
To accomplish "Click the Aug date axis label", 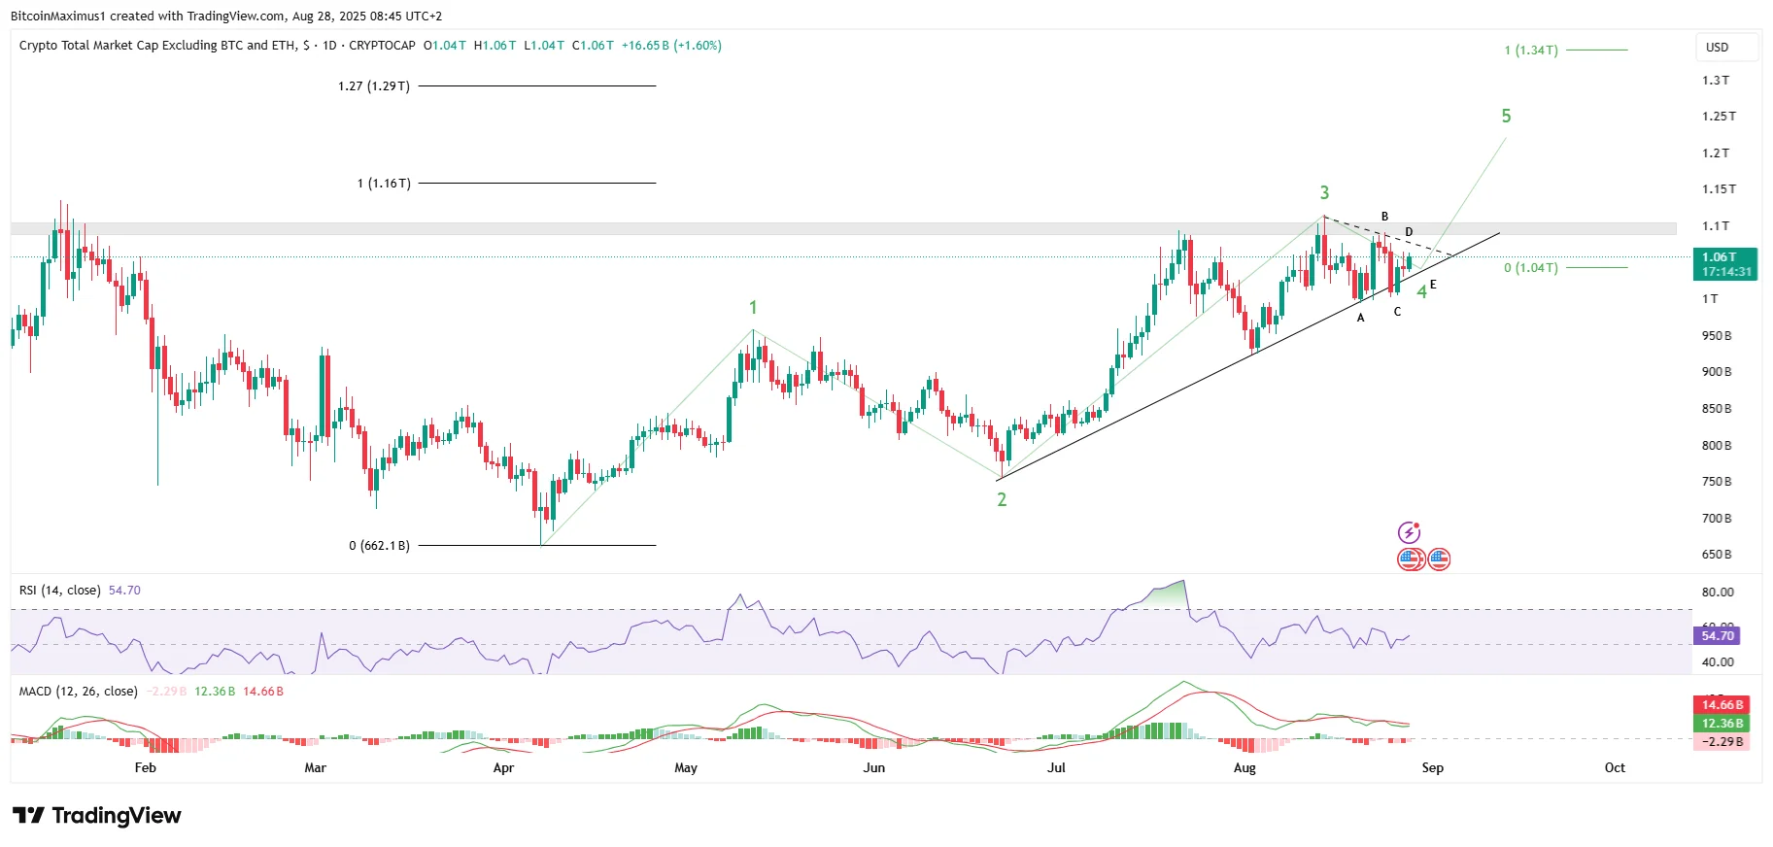I will tap(1245, 768).
